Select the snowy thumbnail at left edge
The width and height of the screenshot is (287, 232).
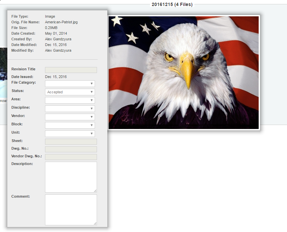(x=3, y=73)
